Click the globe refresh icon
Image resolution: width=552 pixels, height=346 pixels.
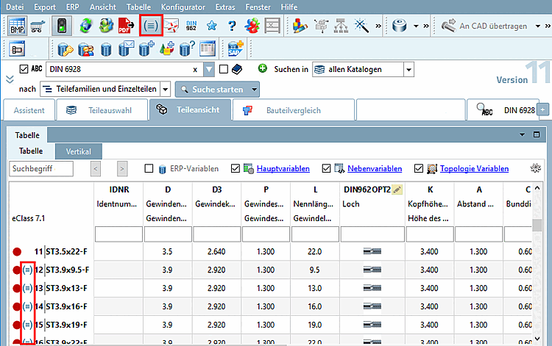point(85,26)
